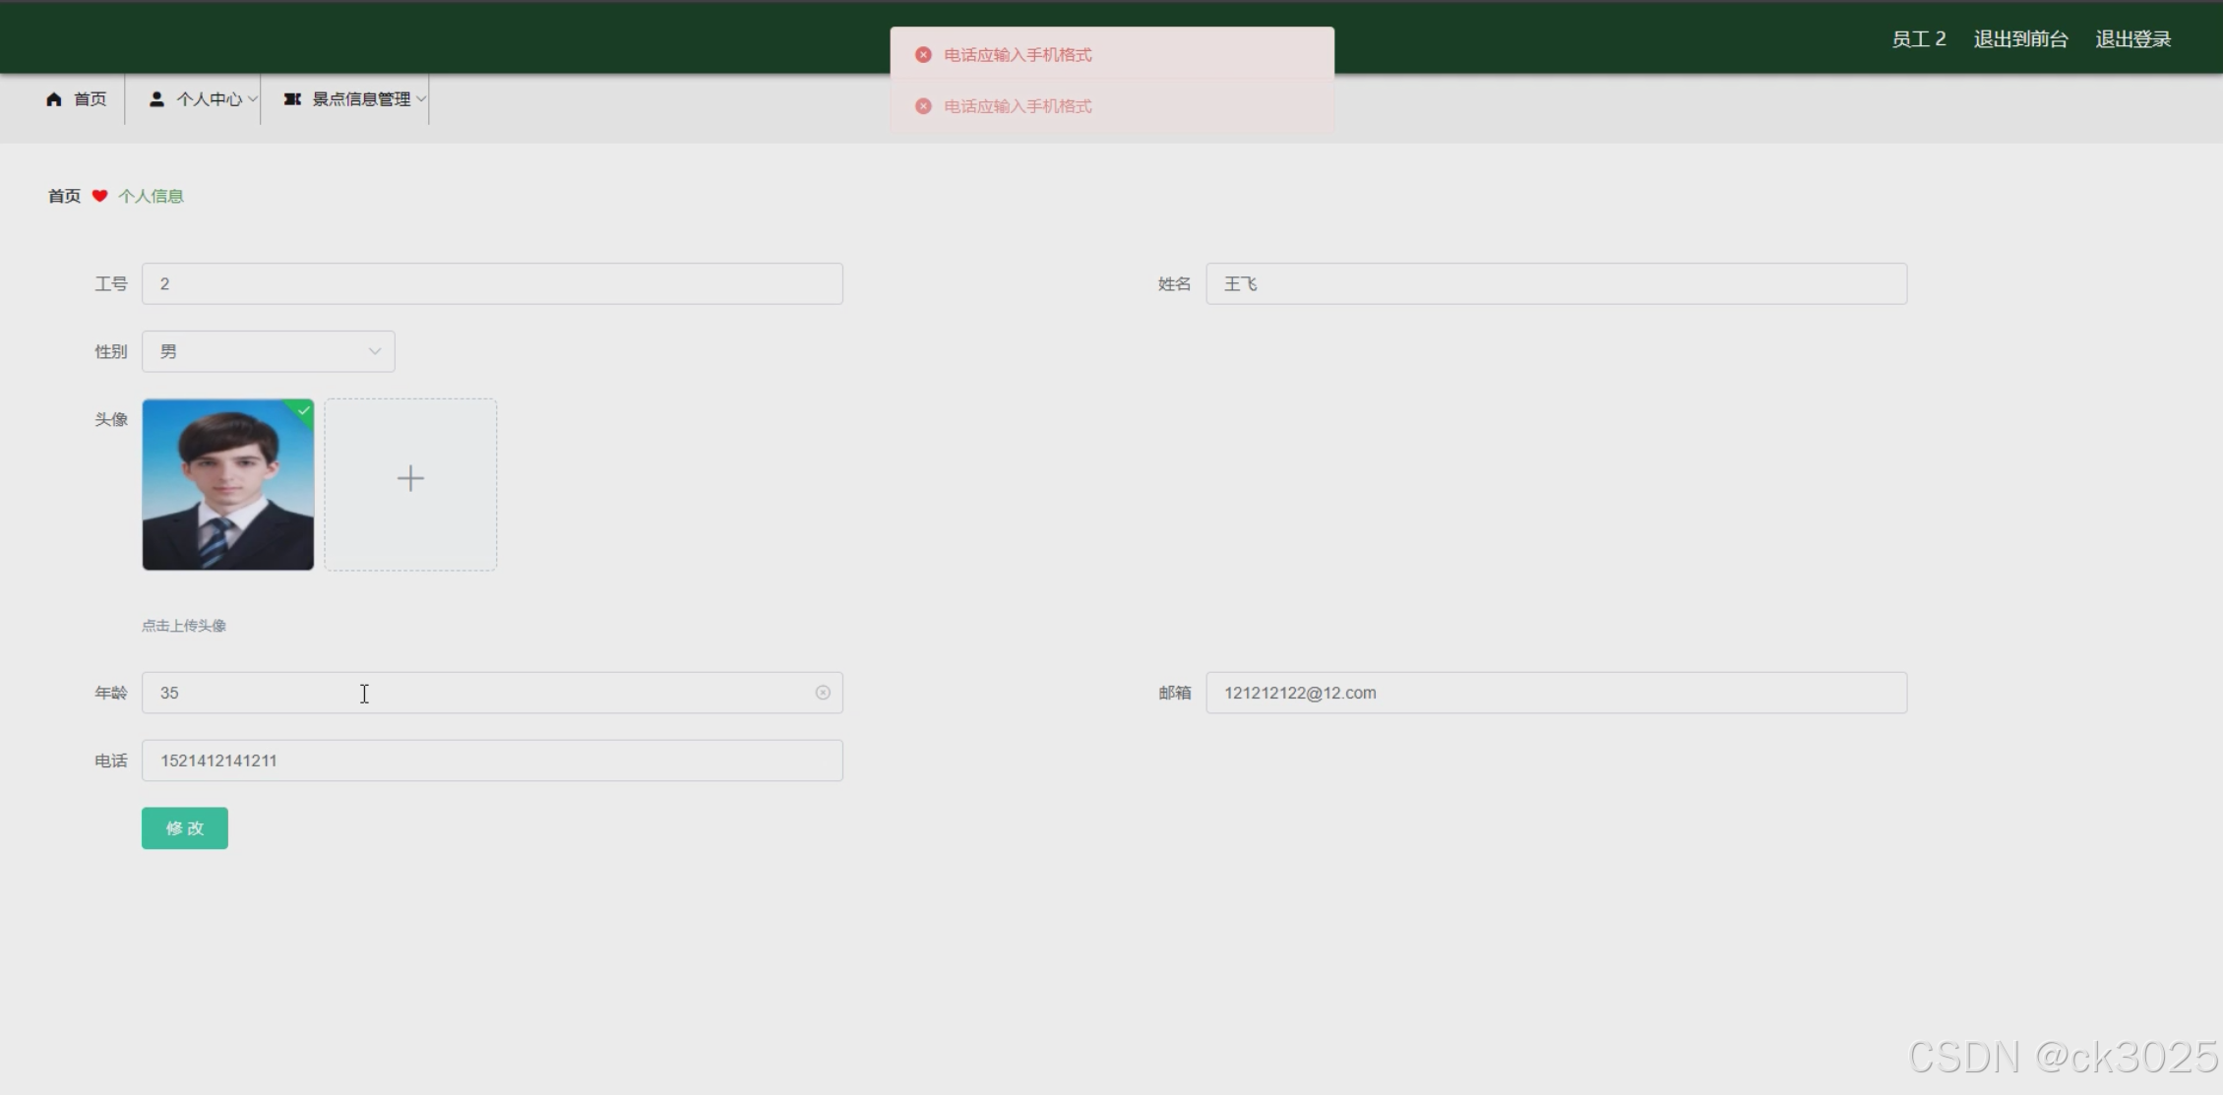Open the 性别 dropdown

268,351
